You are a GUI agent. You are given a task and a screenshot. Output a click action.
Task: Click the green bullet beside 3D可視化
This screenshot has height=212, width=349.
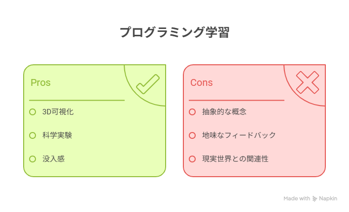33,112
